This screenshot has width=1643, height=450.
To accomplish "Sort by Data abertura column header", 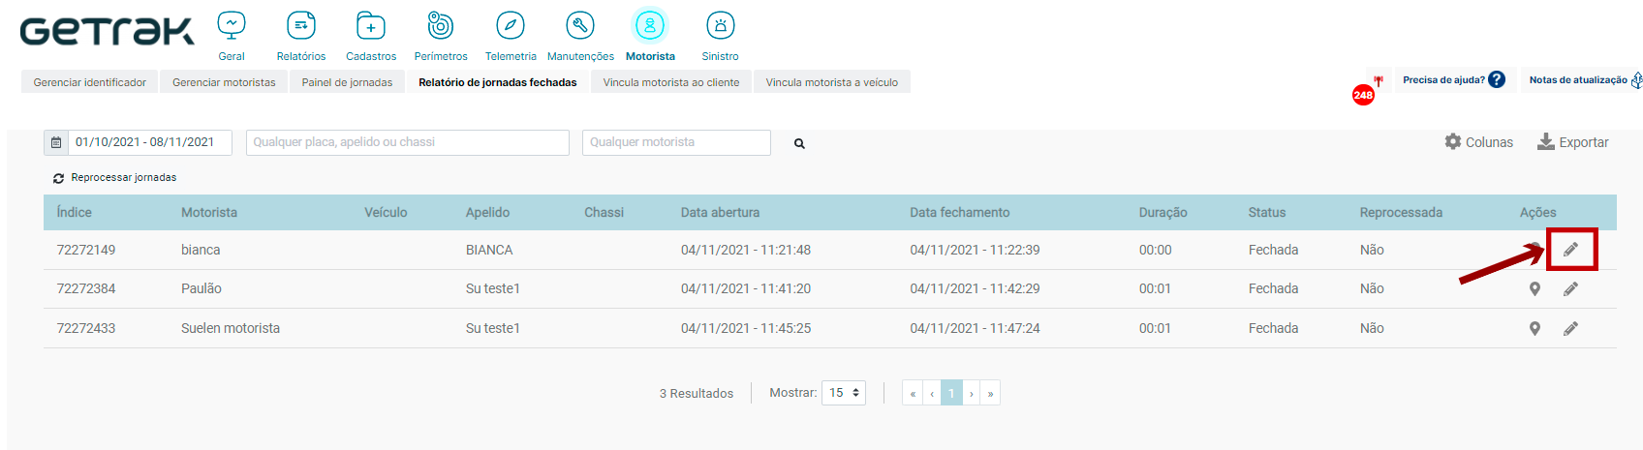I will click(x=720, y=213).
